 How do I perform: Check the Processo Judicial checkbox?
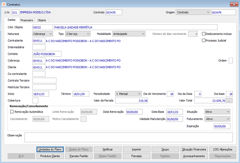tap(203, 41)
